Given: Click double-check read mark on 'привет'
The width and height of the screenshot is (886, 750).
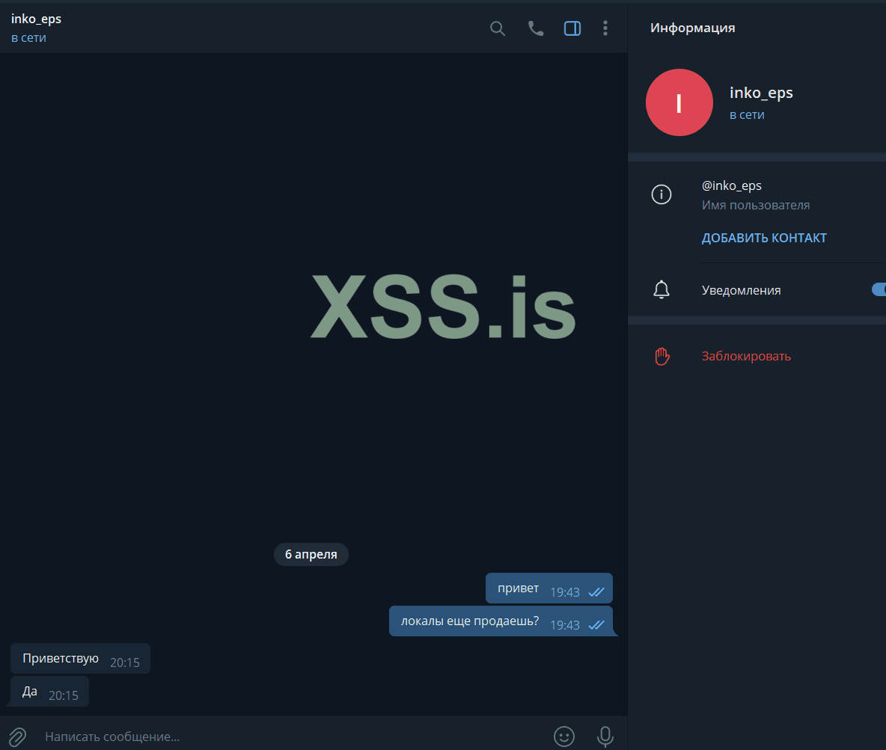Looking at the screenshot, I should (596, 592).
